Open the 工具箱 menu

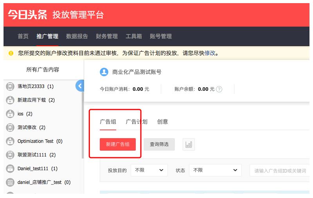click(134, 36)
